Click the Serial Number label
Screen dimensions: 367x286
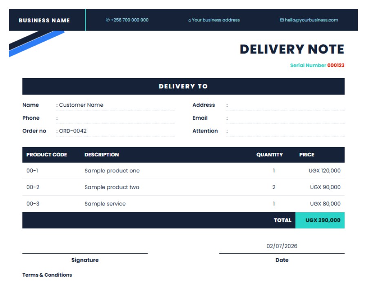coord(308,65)
